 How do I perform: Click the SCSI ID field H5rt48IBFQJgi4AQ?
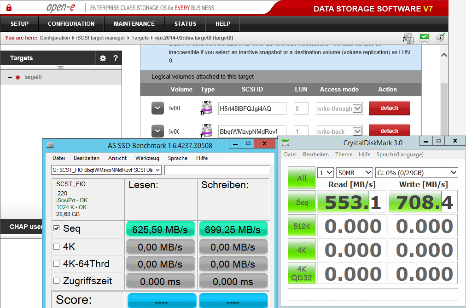252,108
